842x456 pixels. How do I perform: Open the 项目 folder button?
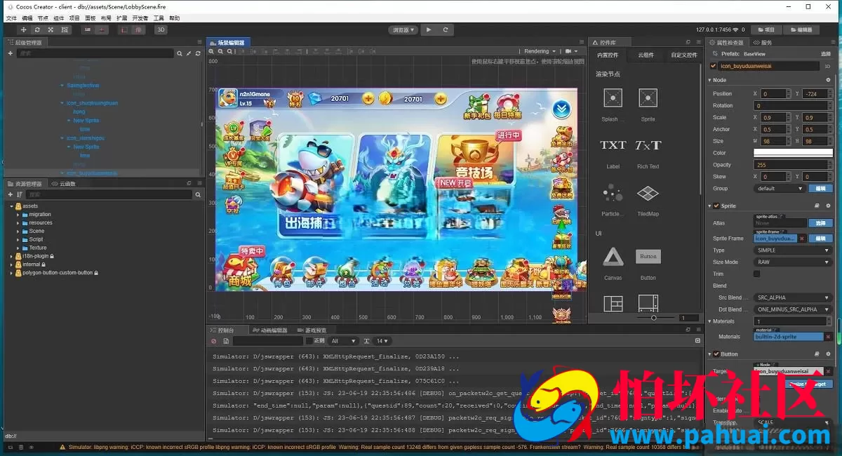(767, 30)
